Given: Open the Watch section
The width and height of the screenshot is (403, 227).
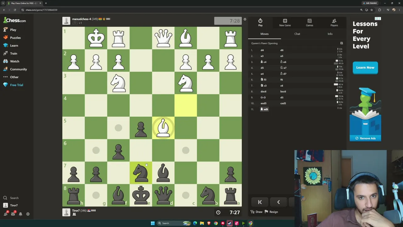Looking at the screenshot, I should [11, 61].
